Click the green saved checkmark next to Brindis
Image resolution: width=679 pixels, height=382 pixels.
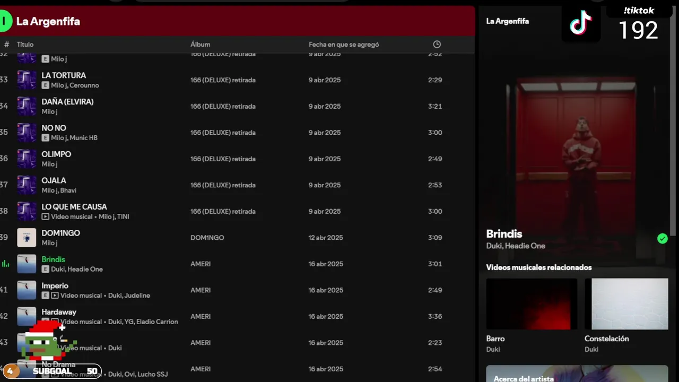click(662, 239)
